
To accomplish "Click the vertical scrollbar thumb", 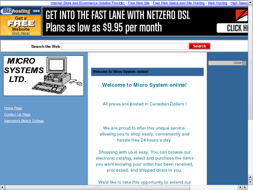I will pyautogui.click(x=251, y=62).
